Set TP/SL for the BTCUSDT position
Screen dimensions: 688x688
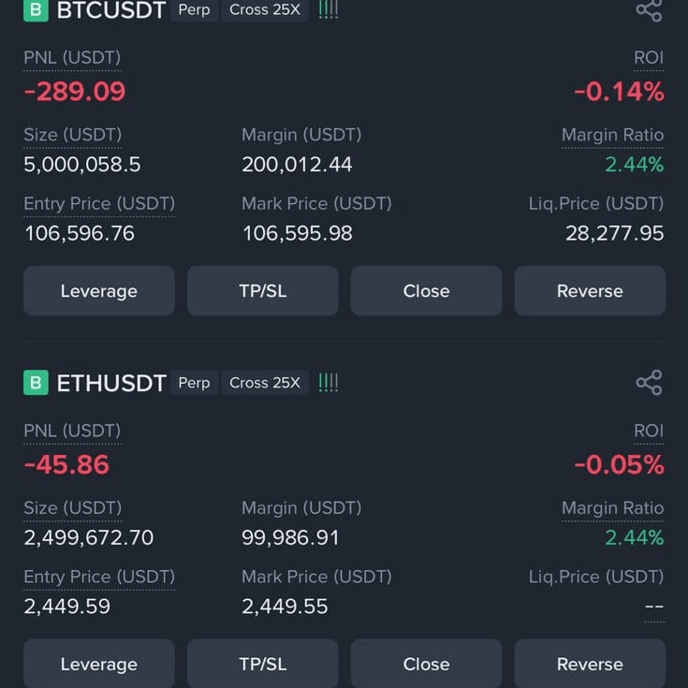(263, 291)
